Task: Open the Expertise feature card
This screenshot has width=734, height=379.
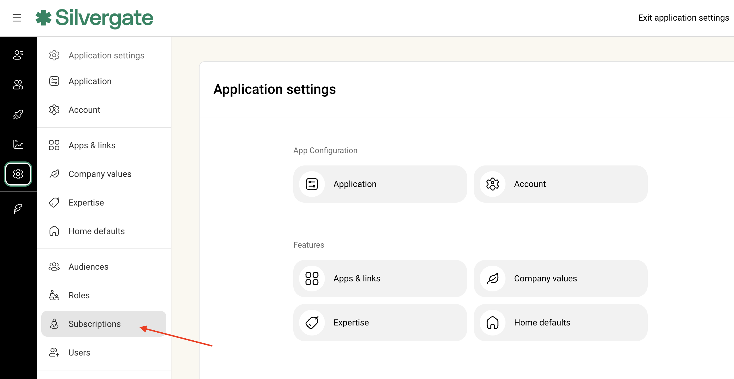Action: click(x=380, y=323)
